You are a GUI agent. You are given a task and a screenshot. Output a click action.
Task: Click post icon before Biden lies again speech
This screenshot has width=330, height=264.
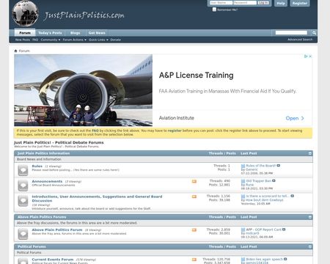coord(243,260)
